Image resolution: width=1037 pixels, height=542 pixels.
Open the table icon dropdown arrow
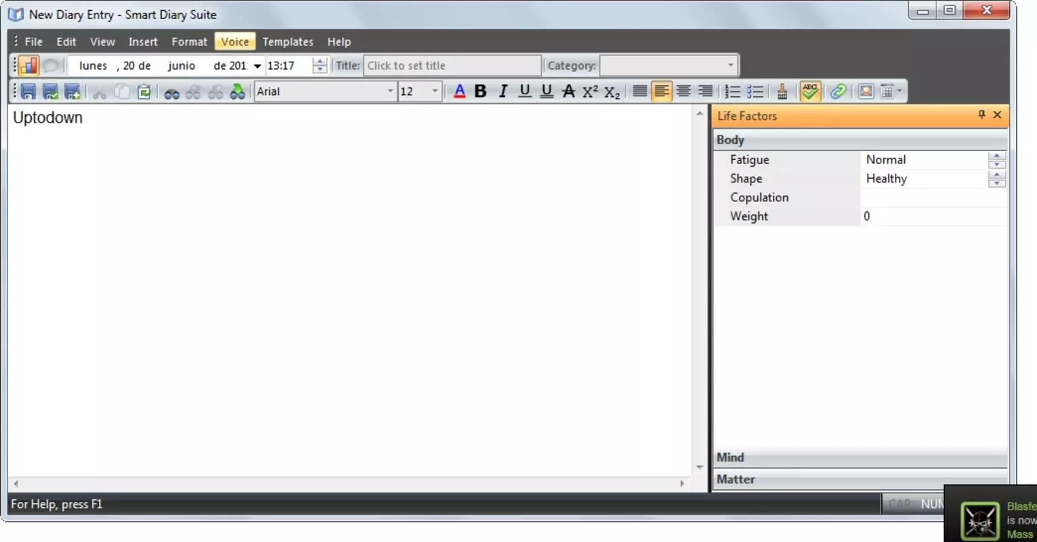pyautogui.click(x=900, y=91)
